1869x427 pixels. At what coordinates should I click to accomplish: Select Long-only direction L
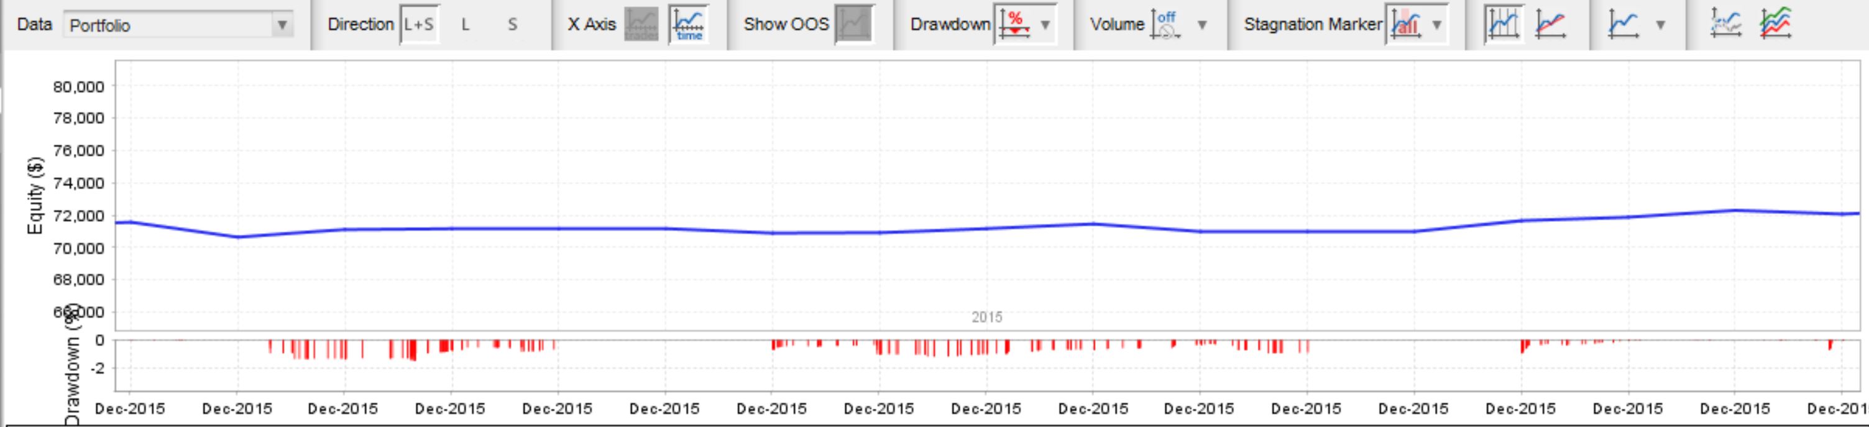click(465, 25)
